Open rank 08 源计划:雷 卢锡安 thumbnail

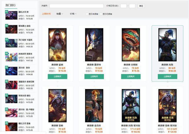point(11,113)
